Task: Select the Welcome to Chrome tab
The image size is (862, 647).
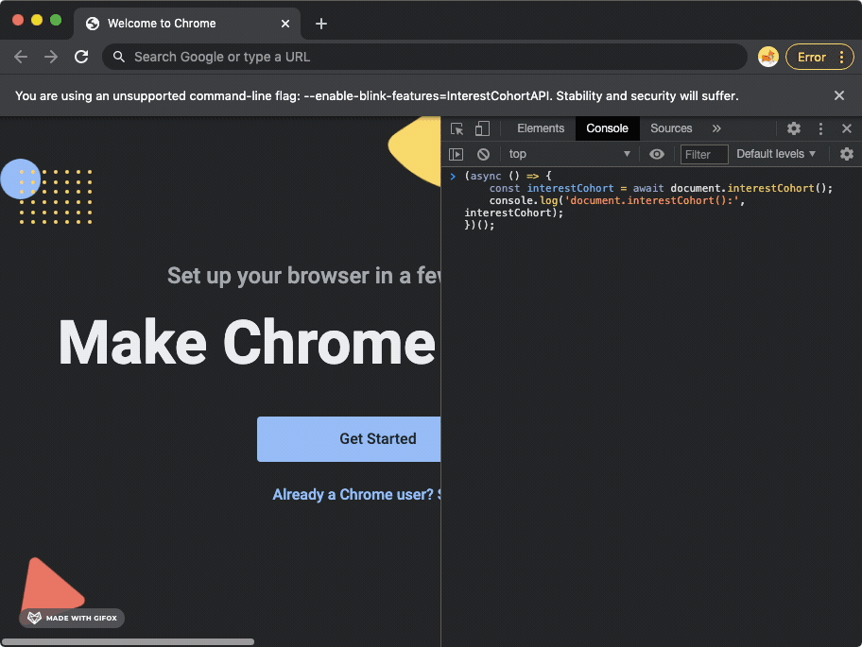Action: coord(187,24)
